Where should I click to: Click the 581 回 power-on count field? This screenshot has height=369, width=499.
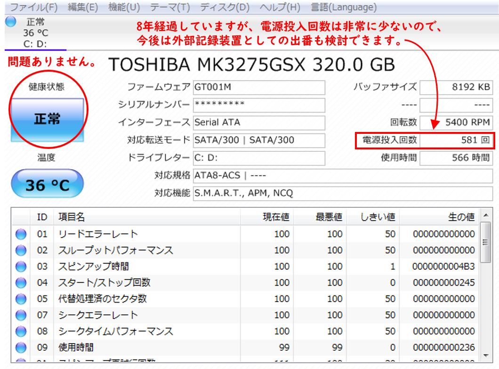456,140
